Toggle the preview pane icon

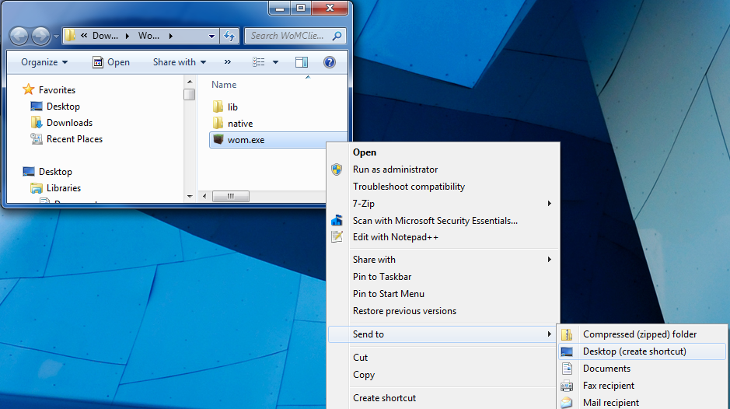[302, 62]
